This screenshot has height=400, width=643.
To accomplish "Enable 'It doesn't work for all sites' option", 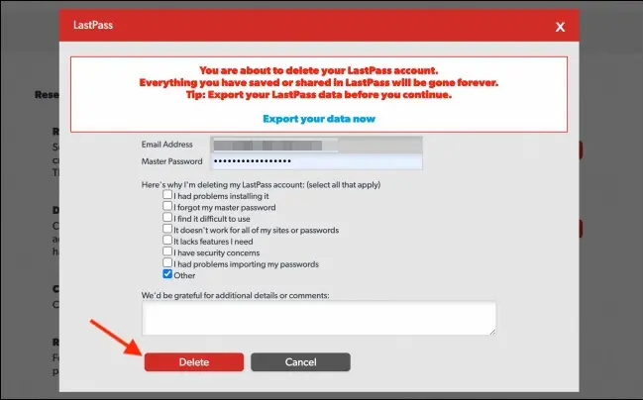I will (x=167, y=230).
